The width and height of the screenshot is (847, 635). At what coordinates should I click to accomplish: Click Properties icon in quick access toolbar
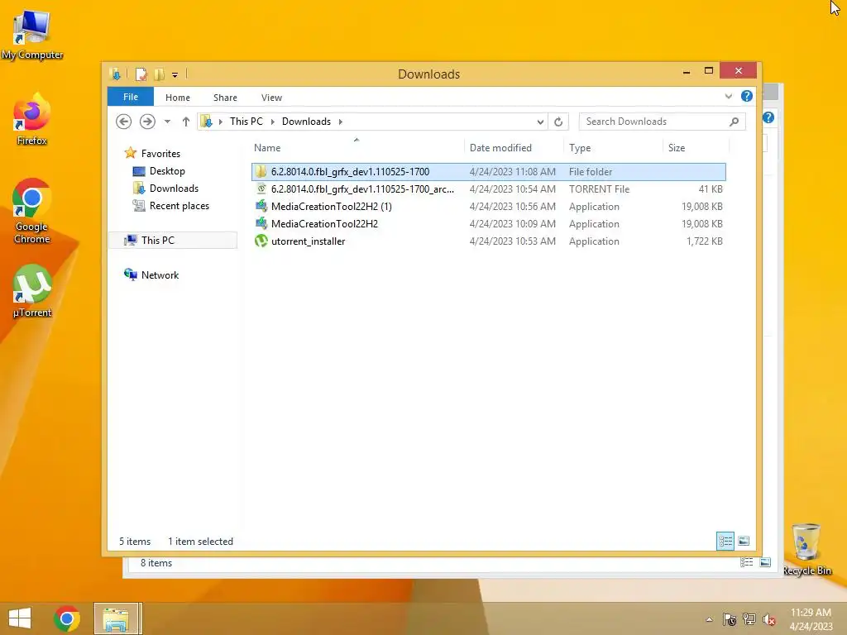[141, 74]
